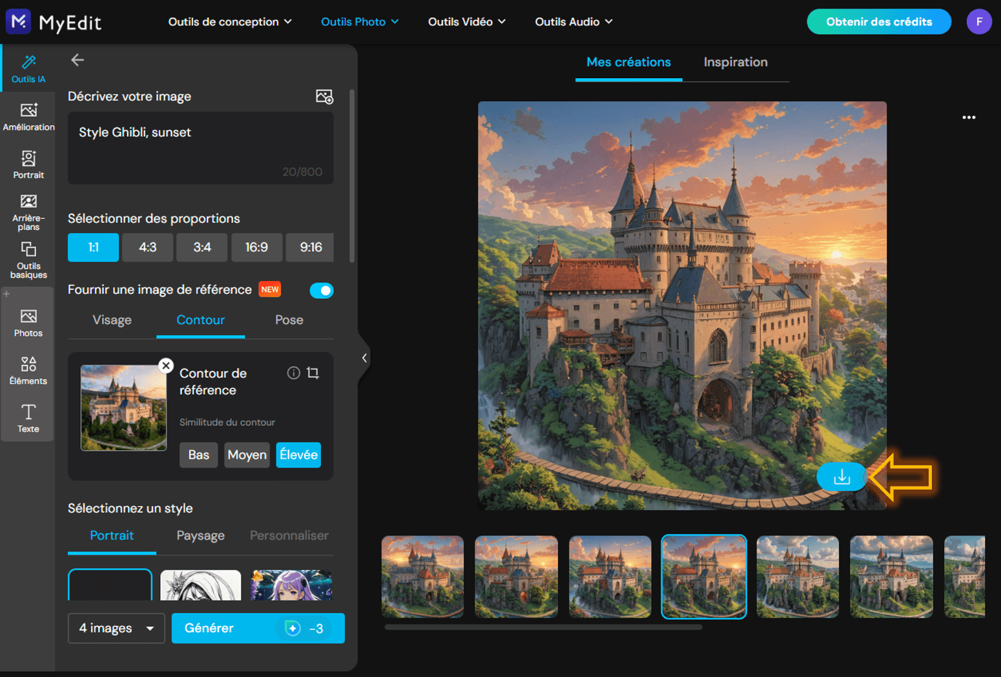Select the 3:4 proportion

point(202,247)
